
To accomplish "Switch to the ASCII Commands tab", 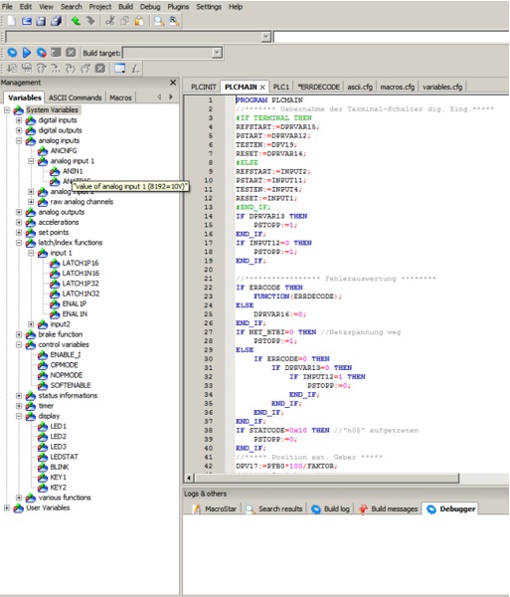I will point(76,98).
